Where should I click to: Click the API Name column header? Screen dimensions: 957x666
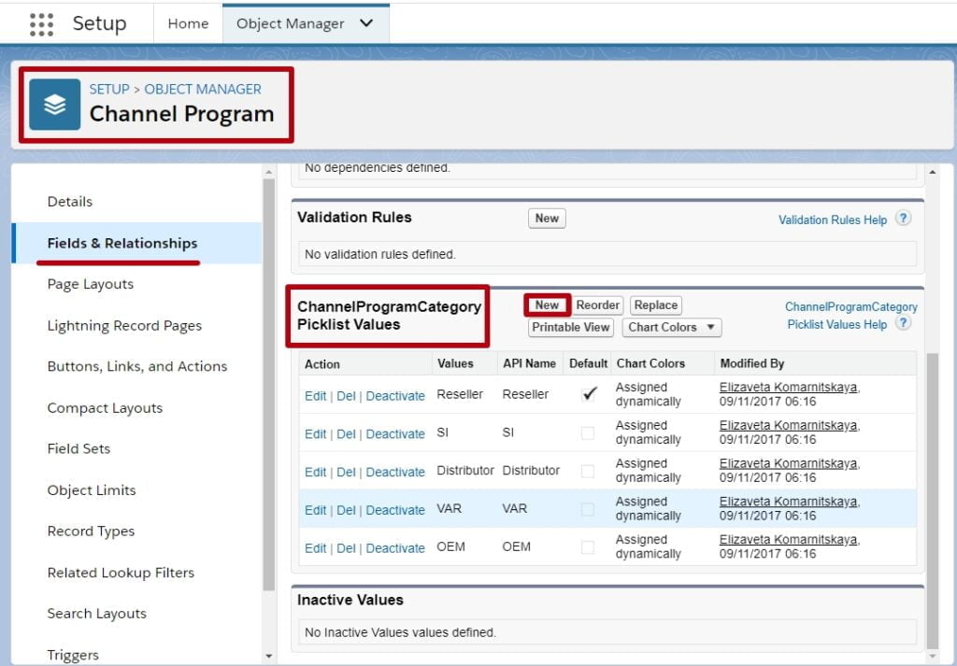pos(529,363)
